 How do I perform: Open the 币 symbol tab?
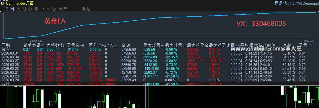[42, 9]
